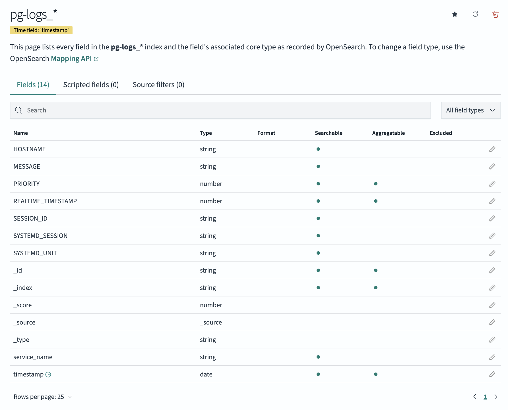Edit SYSTEMD_UNIT field pencil icon
Viewport: 508px width, 410px height.
492,253
